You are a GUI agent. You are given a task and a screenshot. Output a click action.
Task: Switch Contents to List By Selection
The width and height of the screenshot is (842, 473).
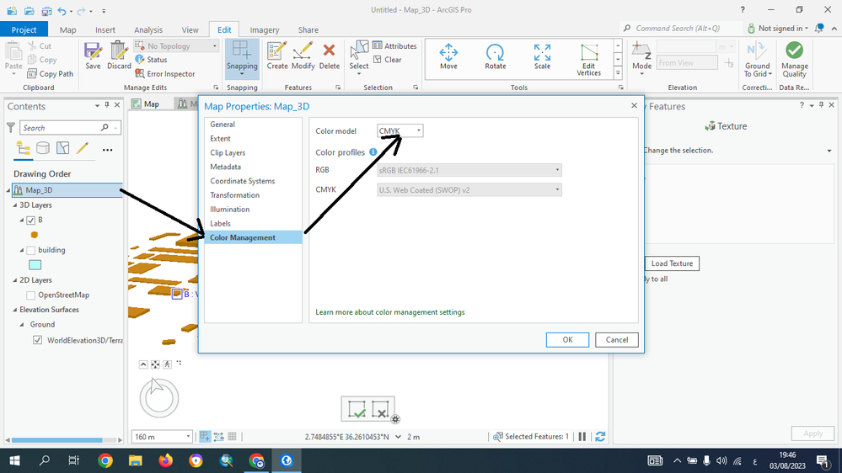[x=63, y=149]
